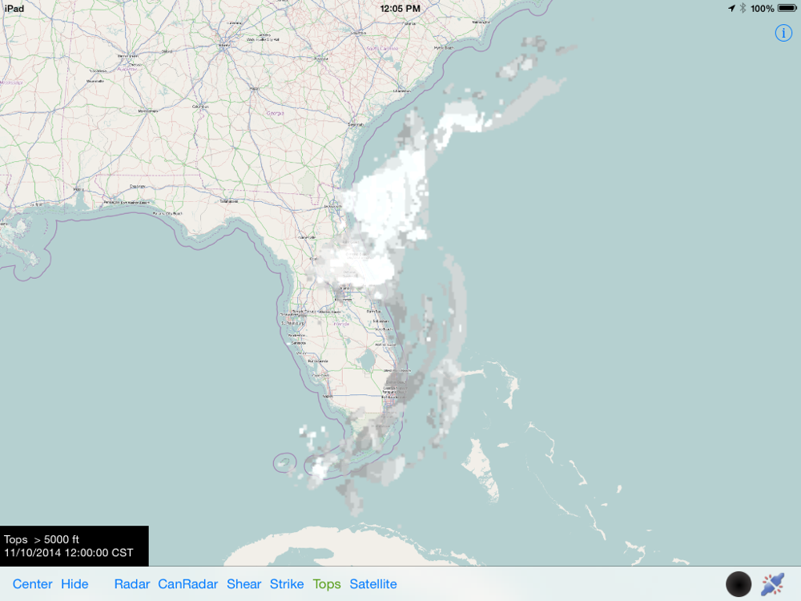This screenshot has width=801, height=601.
Task: Tap the iPad label in status bar
Action: tap(14, 8)
